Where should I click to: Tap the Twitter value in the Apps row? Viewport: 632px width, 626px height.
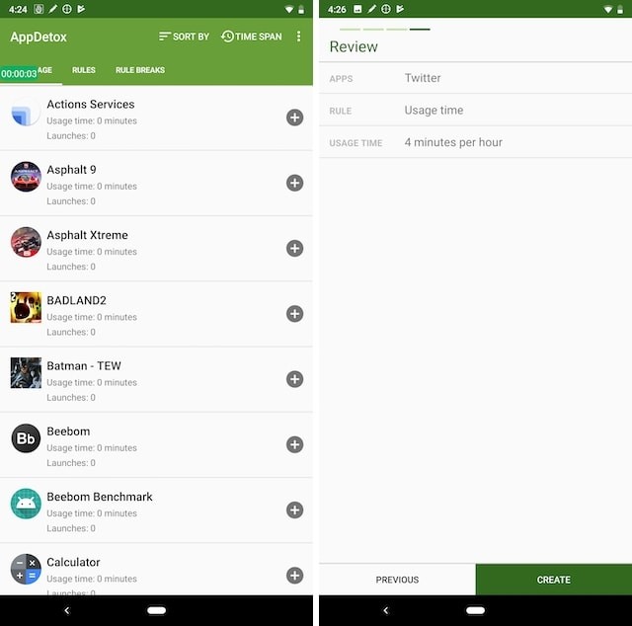423,78
